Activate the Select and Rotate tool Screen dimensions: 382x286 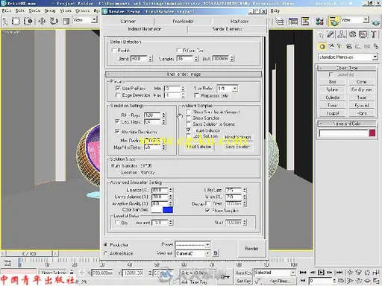coord(54,22)
